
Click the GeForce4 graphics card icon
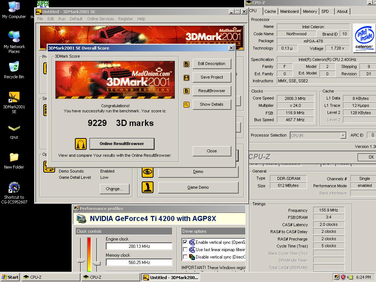81,219
